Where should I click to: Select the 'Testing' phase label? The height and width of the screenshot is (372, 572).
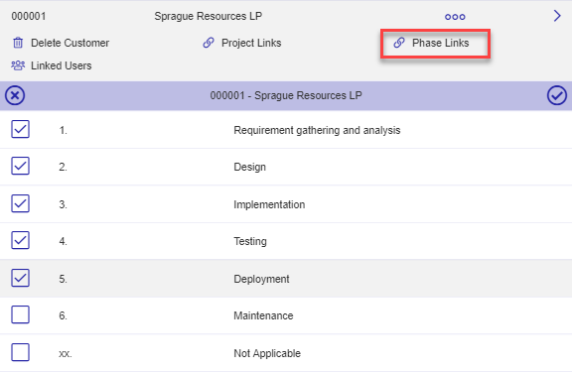click(250, 242)
